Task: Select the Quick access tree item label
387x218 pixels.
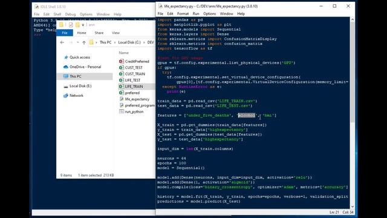Action: point(80,58)
